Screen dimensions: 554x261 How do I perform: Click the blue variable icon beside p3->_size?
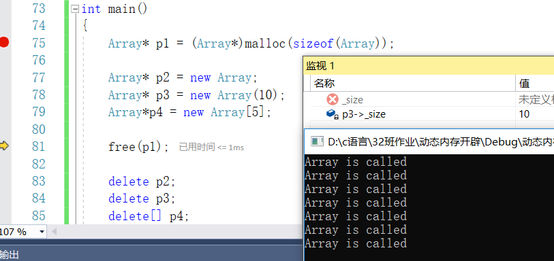(x=332, y=114)
